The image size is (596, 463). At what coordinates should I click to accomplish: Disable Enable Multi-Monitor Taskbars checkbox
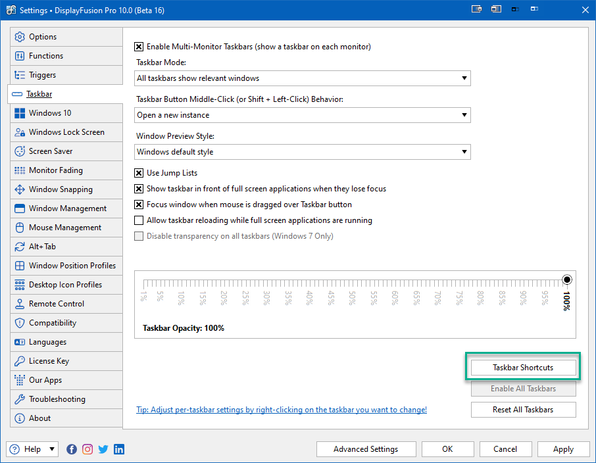pyautogui.click(x=139, y=47)
